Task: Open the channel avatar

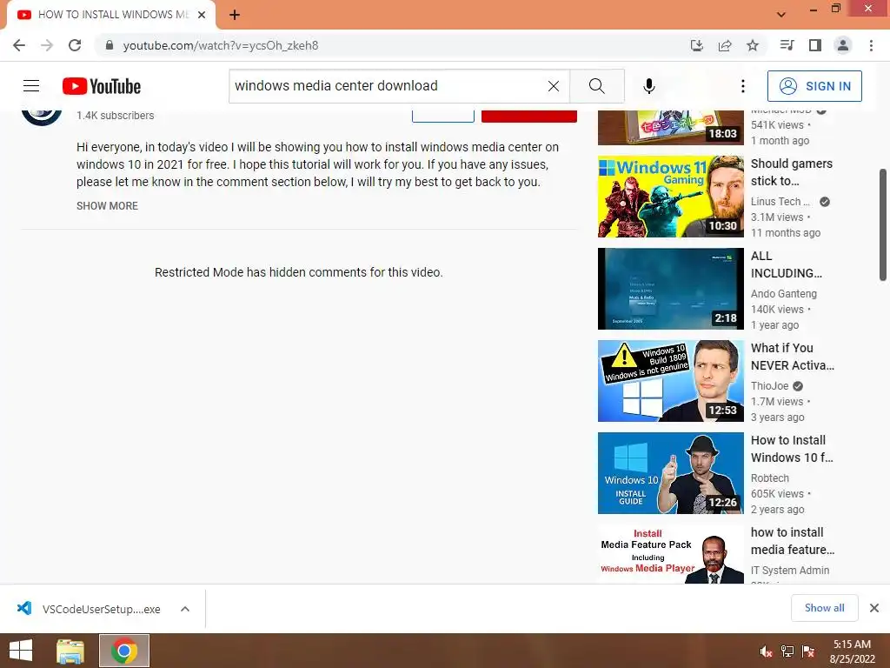Action: tap(42, 116)
